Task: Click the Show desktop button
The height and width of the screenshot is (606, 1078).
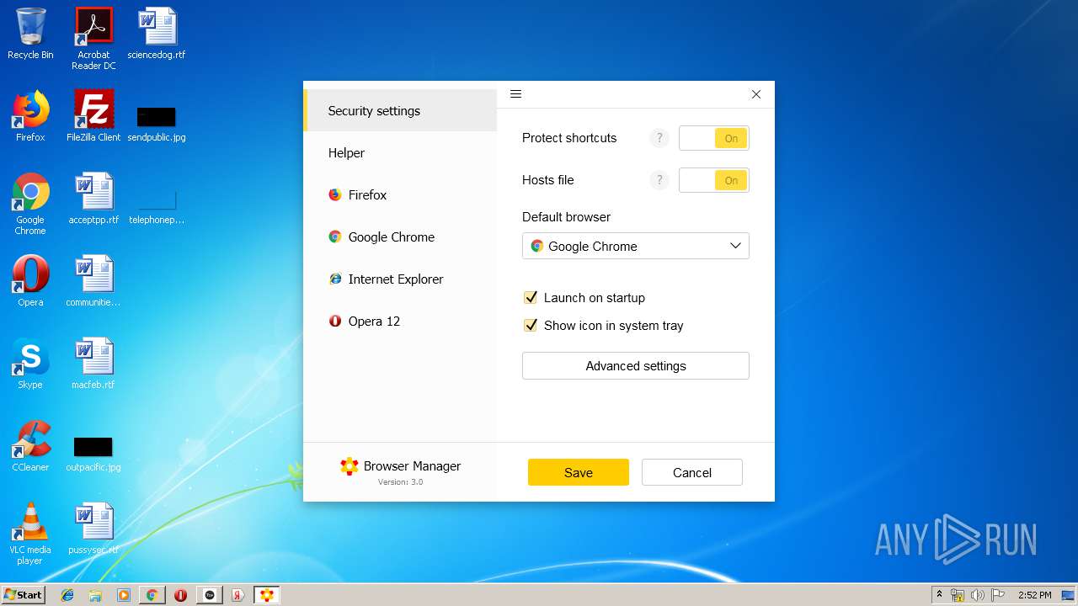Action: 1070,595
